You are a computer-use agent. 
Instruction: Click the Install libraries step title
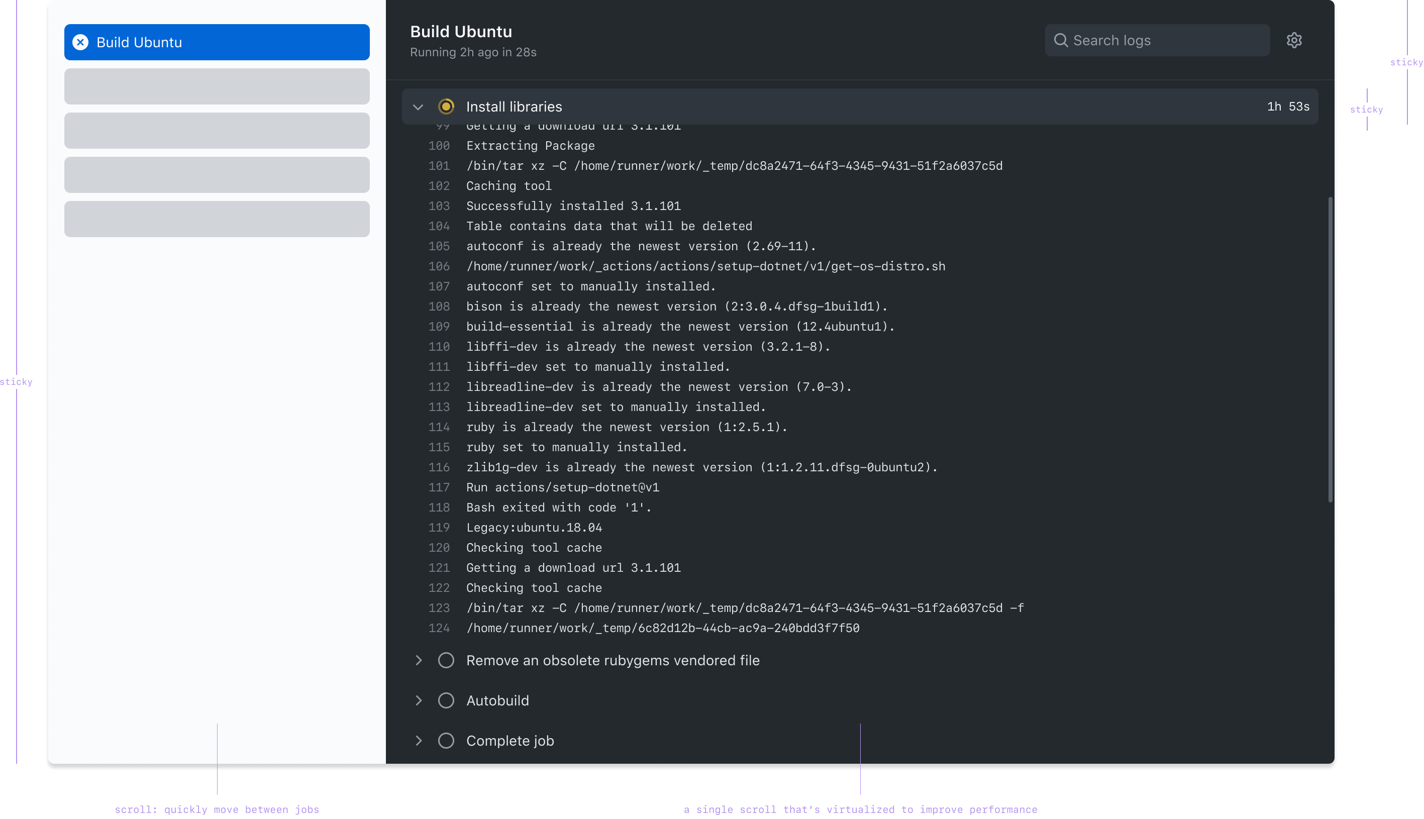coord(514,107)
